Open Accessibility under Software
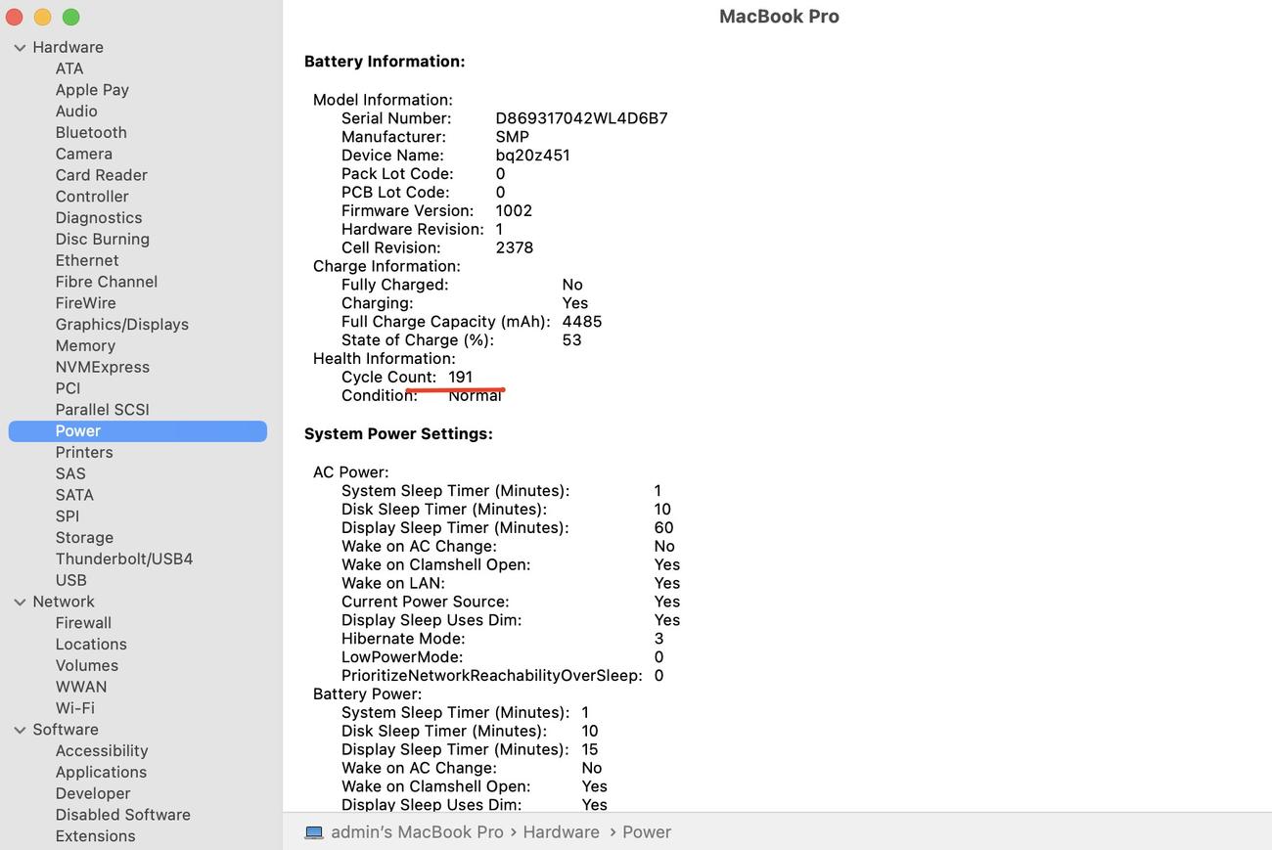 tap(102, 751)
